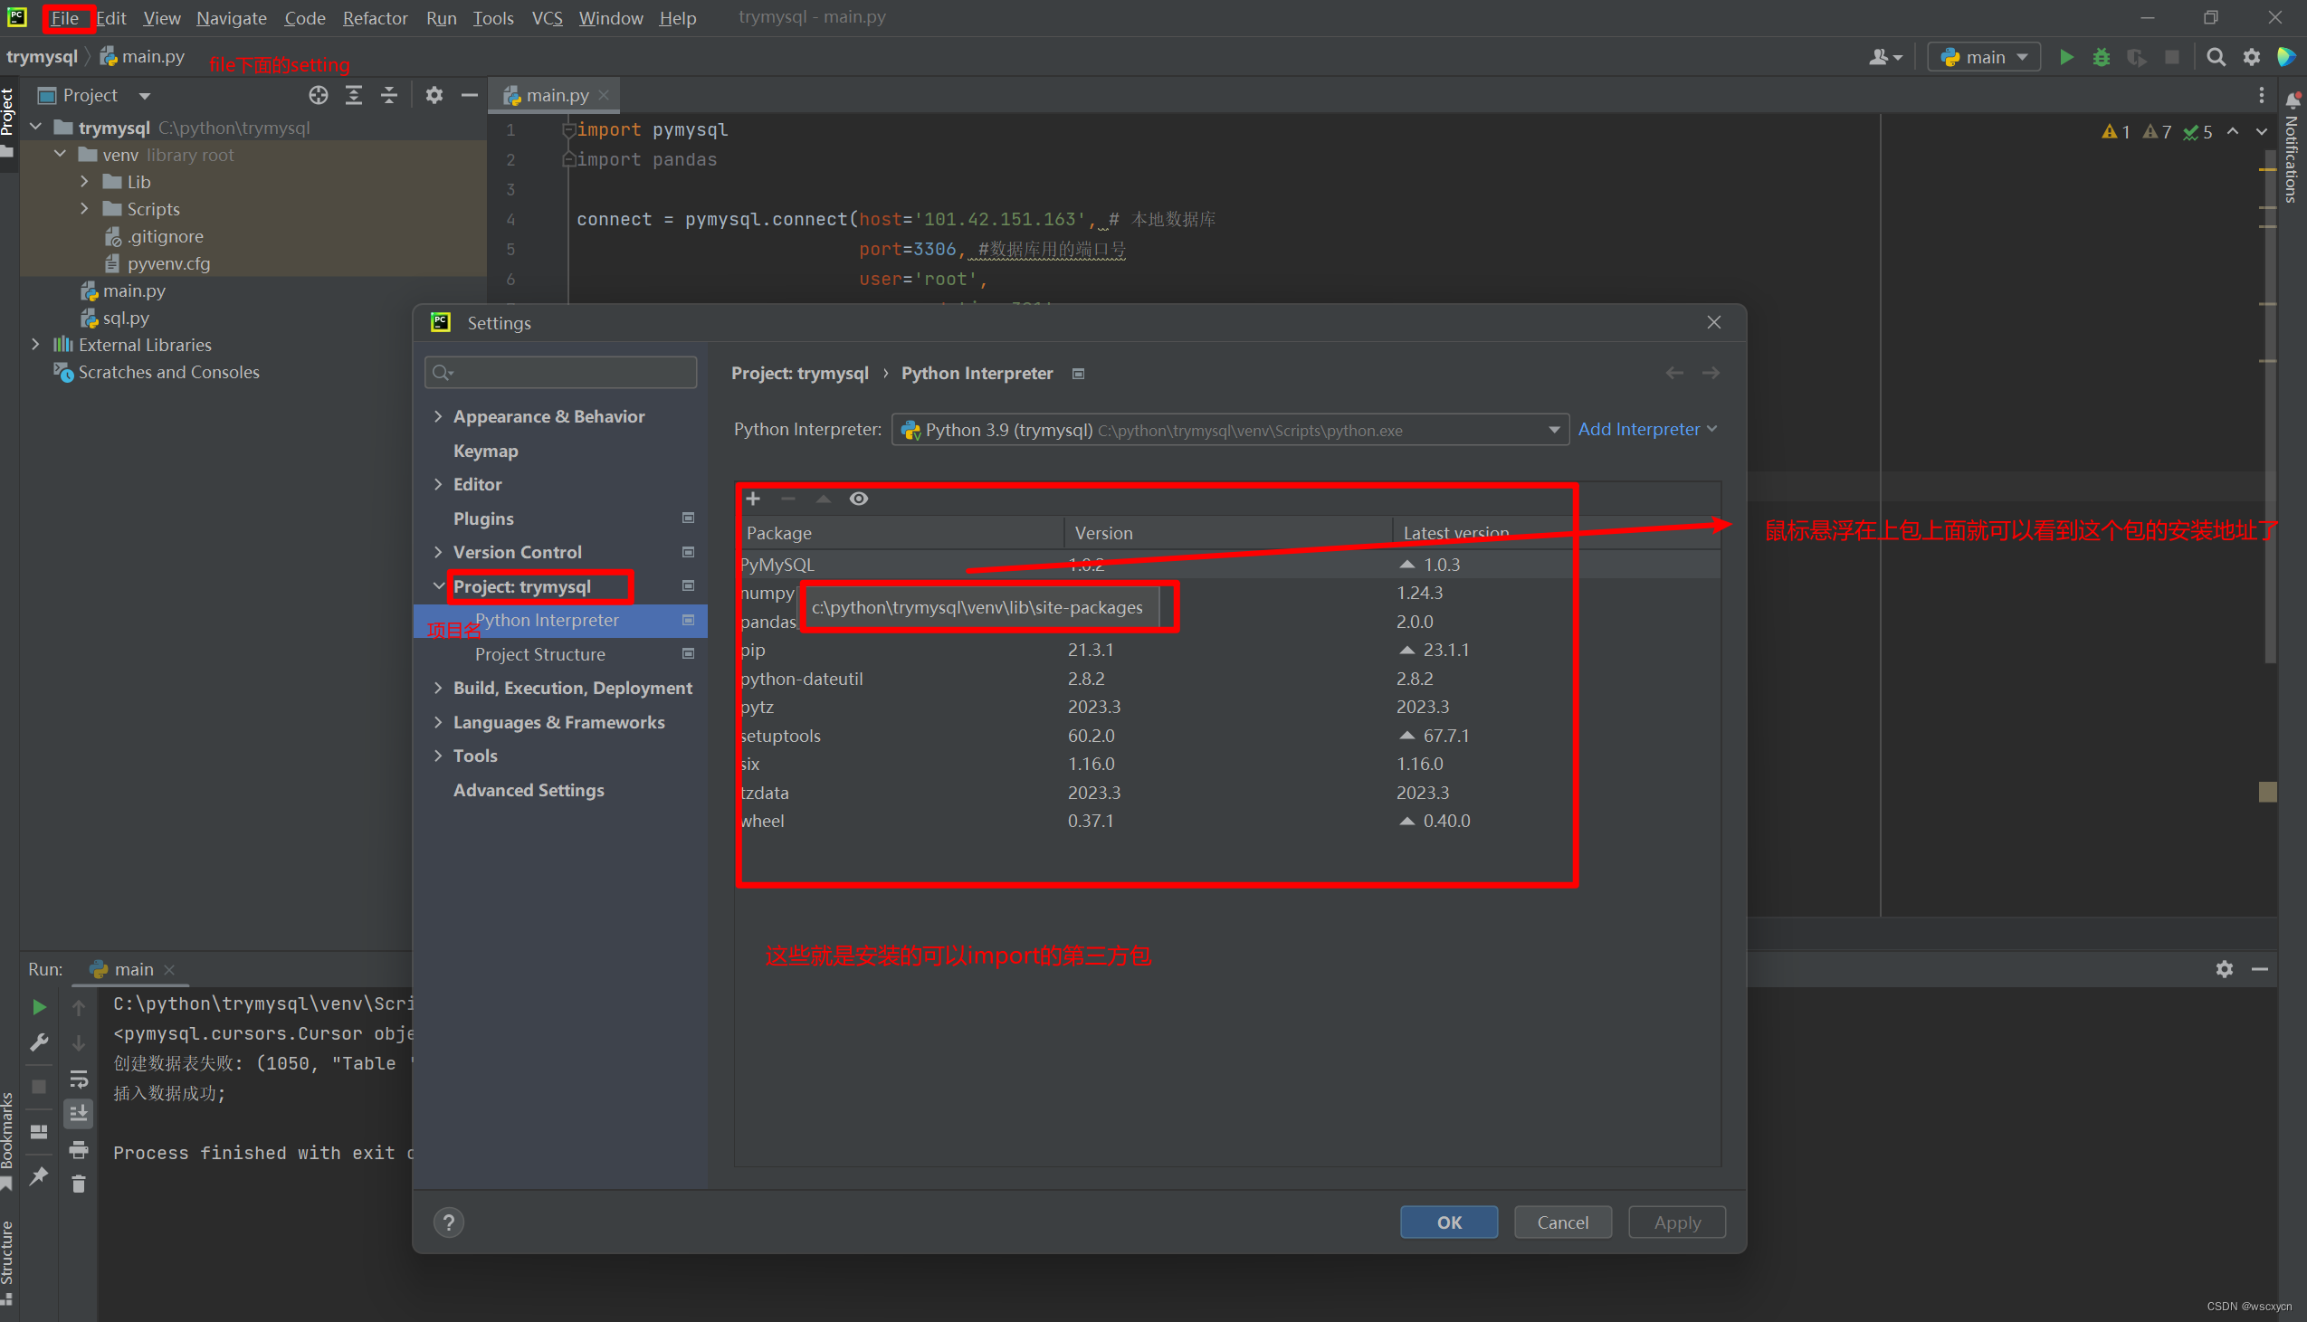2307x1322 pixels.
Task: Open the Python Interpreter dropdown
Action: click(x=1553, y=431)
